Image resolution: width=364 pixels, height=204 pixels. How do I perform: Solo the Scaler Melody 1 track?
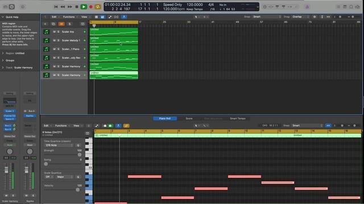click(x=58, y=40)
